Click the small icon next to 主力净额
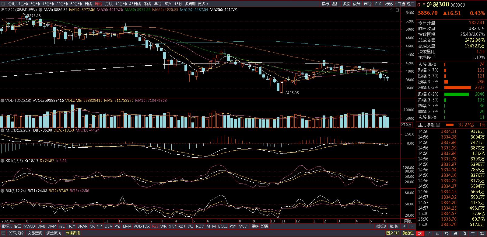Viewport: 487px width, 237px height. click(438, 125)
